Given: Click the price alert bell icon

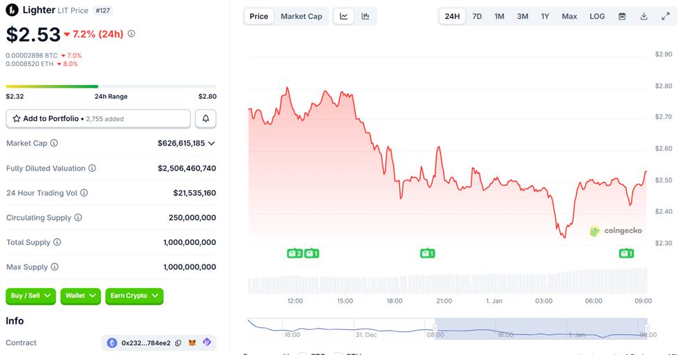Looking at the screenshot, I should tap(205, 119).
